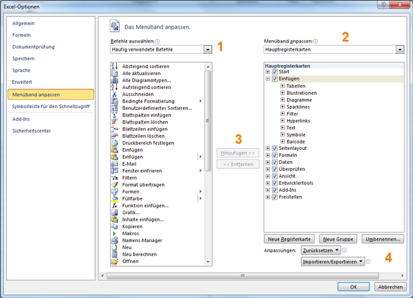Click the Format übertragen brush icon
Image resolution: width=413 pixels, height=298 pixels.
pos(114,185)
